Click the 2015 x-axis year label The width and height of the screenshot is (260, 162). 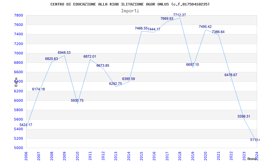141,156
